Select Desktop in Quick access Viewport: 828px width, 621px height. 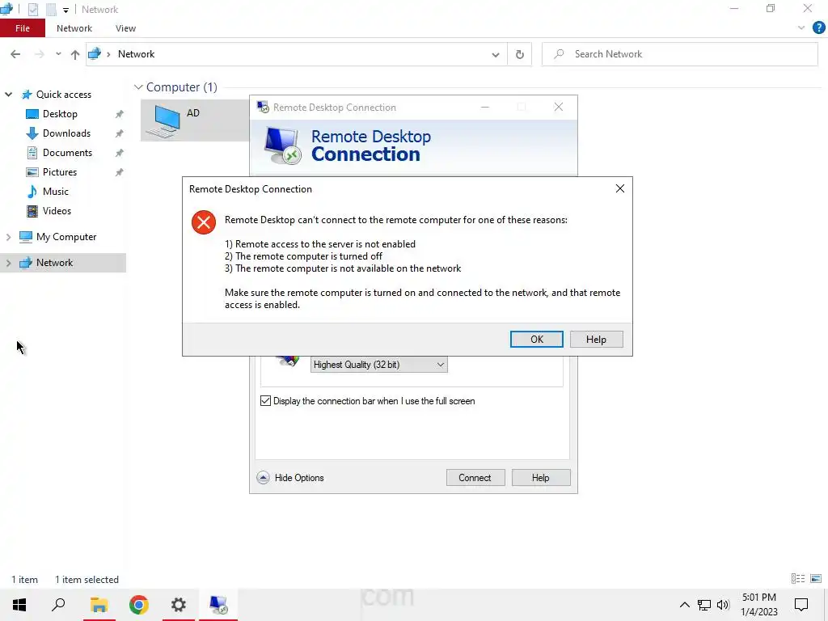coord(60,114)
